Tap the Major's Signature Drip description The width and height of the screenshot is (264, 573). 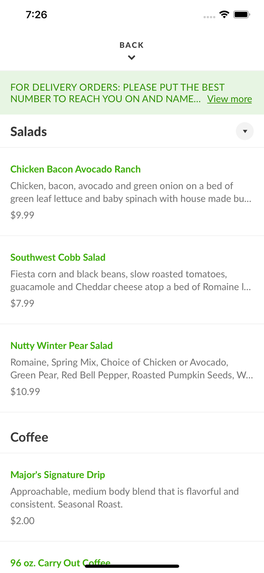(124, 498)
